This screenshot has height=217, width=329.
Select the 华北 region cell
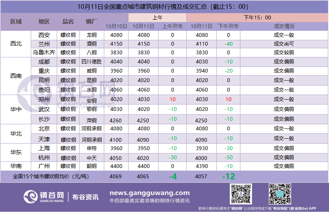click(x=16, y=133)
